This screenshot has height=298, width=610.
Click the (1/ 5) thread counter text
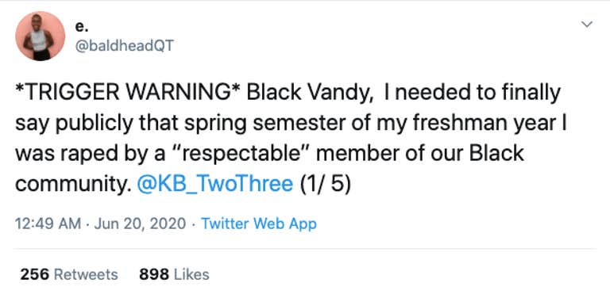click(325, 185)
